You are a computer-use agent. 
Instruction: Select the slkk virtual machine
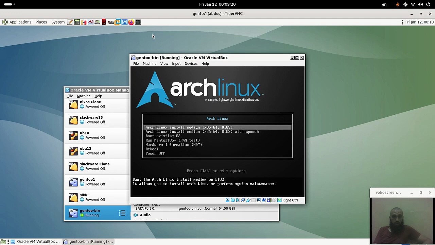[x=97, y=197]
